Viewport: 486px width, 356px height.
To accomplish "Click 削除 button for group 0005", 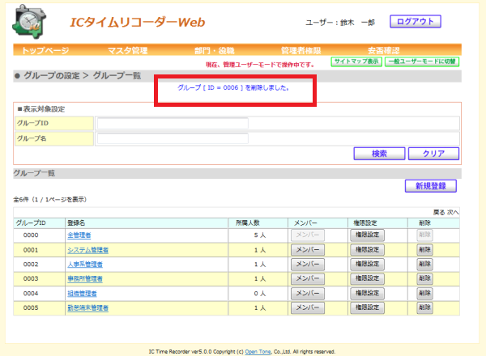I will pos(424,307).
